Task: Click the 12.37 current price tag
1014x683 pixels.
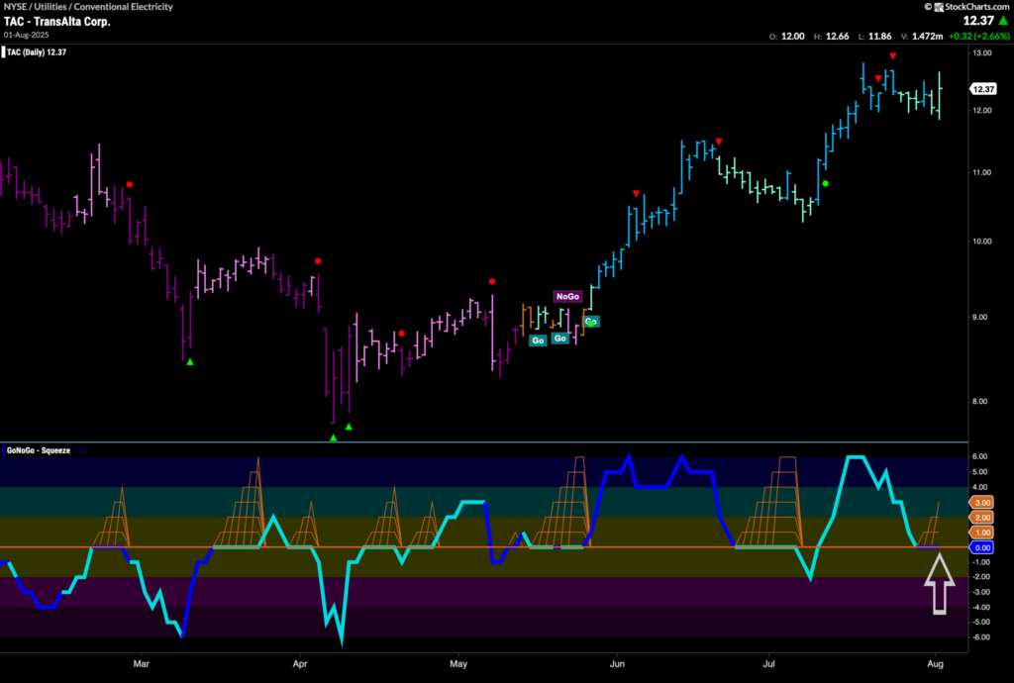Action: tap(983, 89)
